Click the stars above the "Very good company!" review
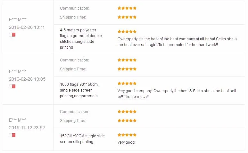This screenshot has height=153, width=248. (127, 84)
